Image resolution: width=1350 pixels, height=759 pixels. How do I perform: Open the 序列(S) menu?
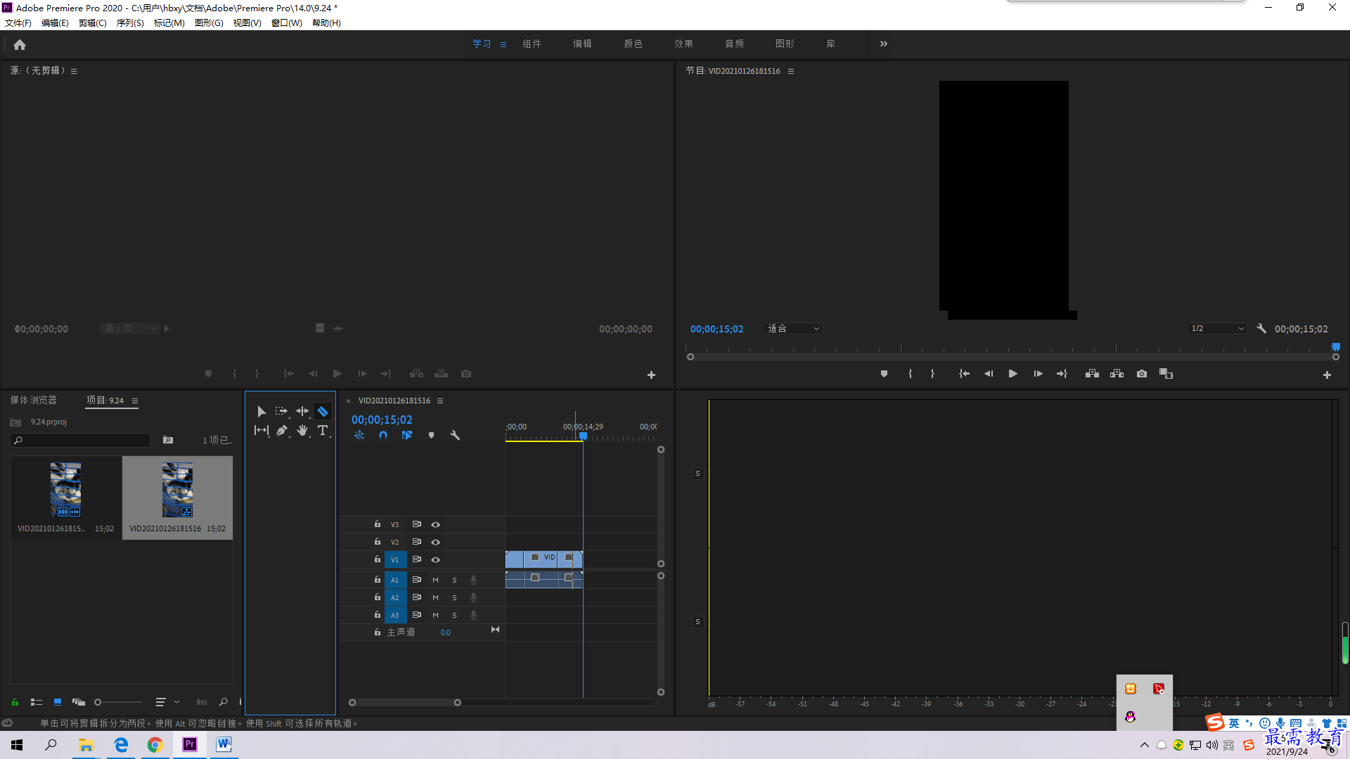tap(130, 23)
